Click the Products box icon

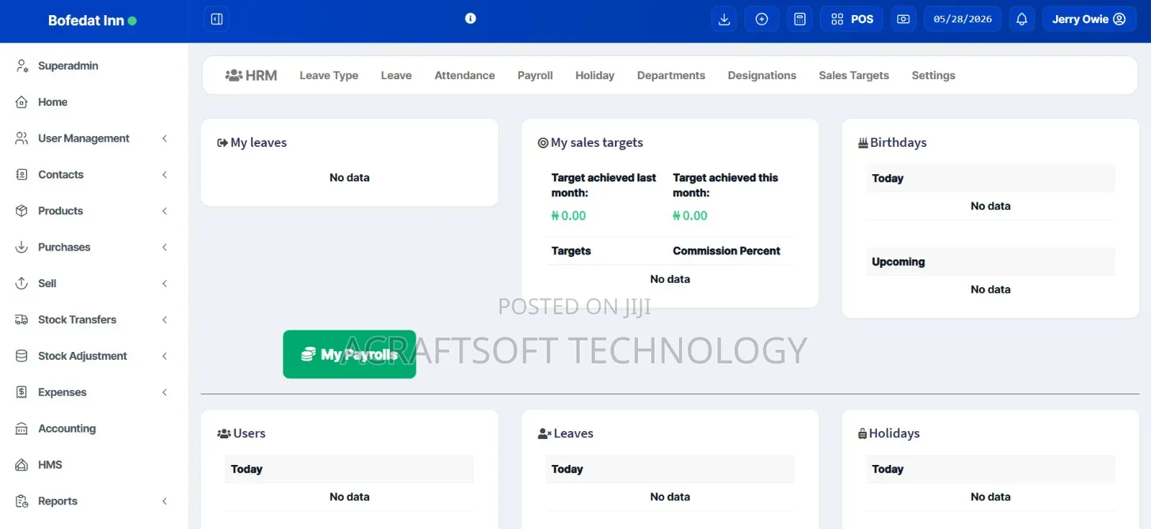pyautogui.click(x=22, y=211)
